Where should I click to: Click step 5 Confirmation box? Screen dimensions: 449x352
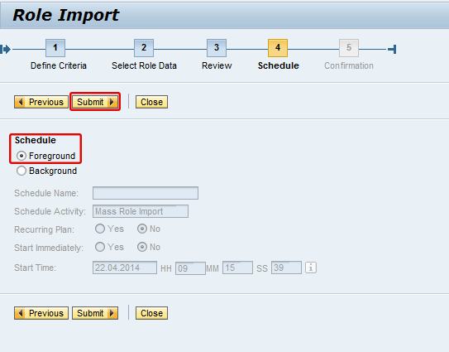click(349, 48)
